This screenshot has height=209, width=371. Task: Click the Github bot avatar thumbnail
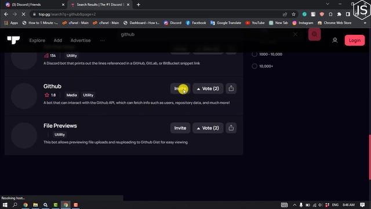pos(24,96)
